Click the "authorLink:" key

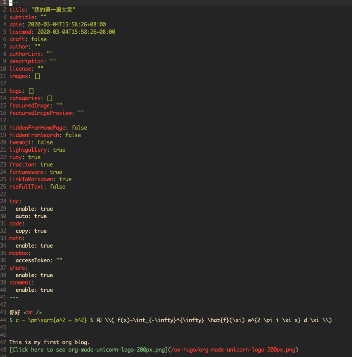point(26,54)
